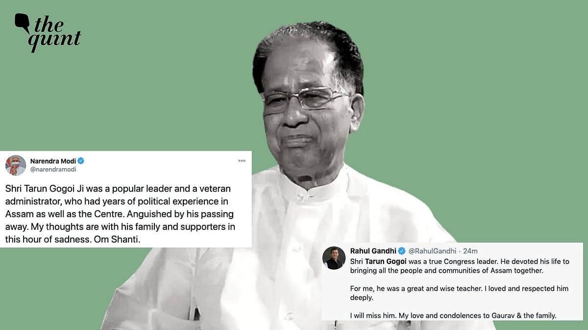
Task: Open three-dot more options on Modi's tweet
Action: coord(242,161)
